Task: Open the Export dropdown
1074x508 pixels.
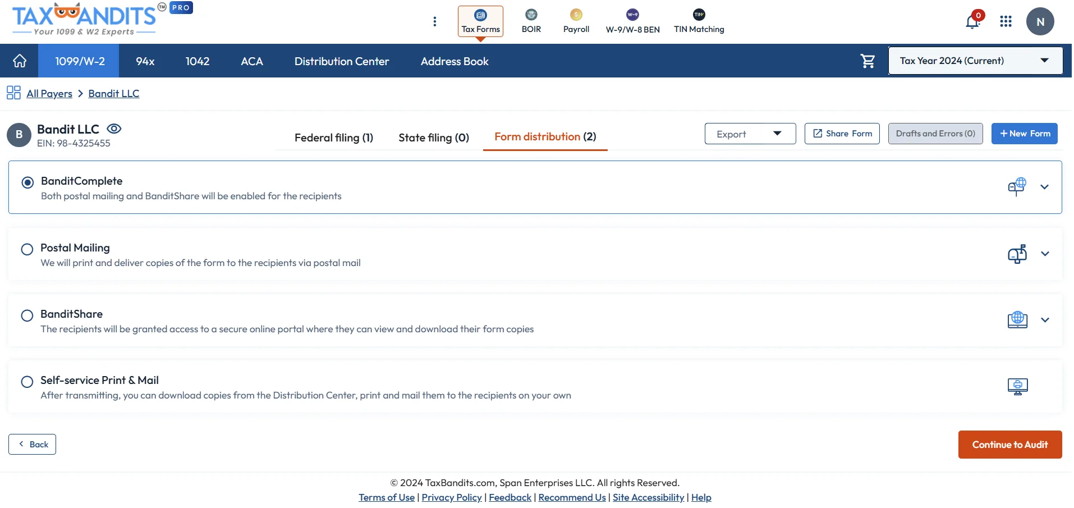Action: (750, 134)
